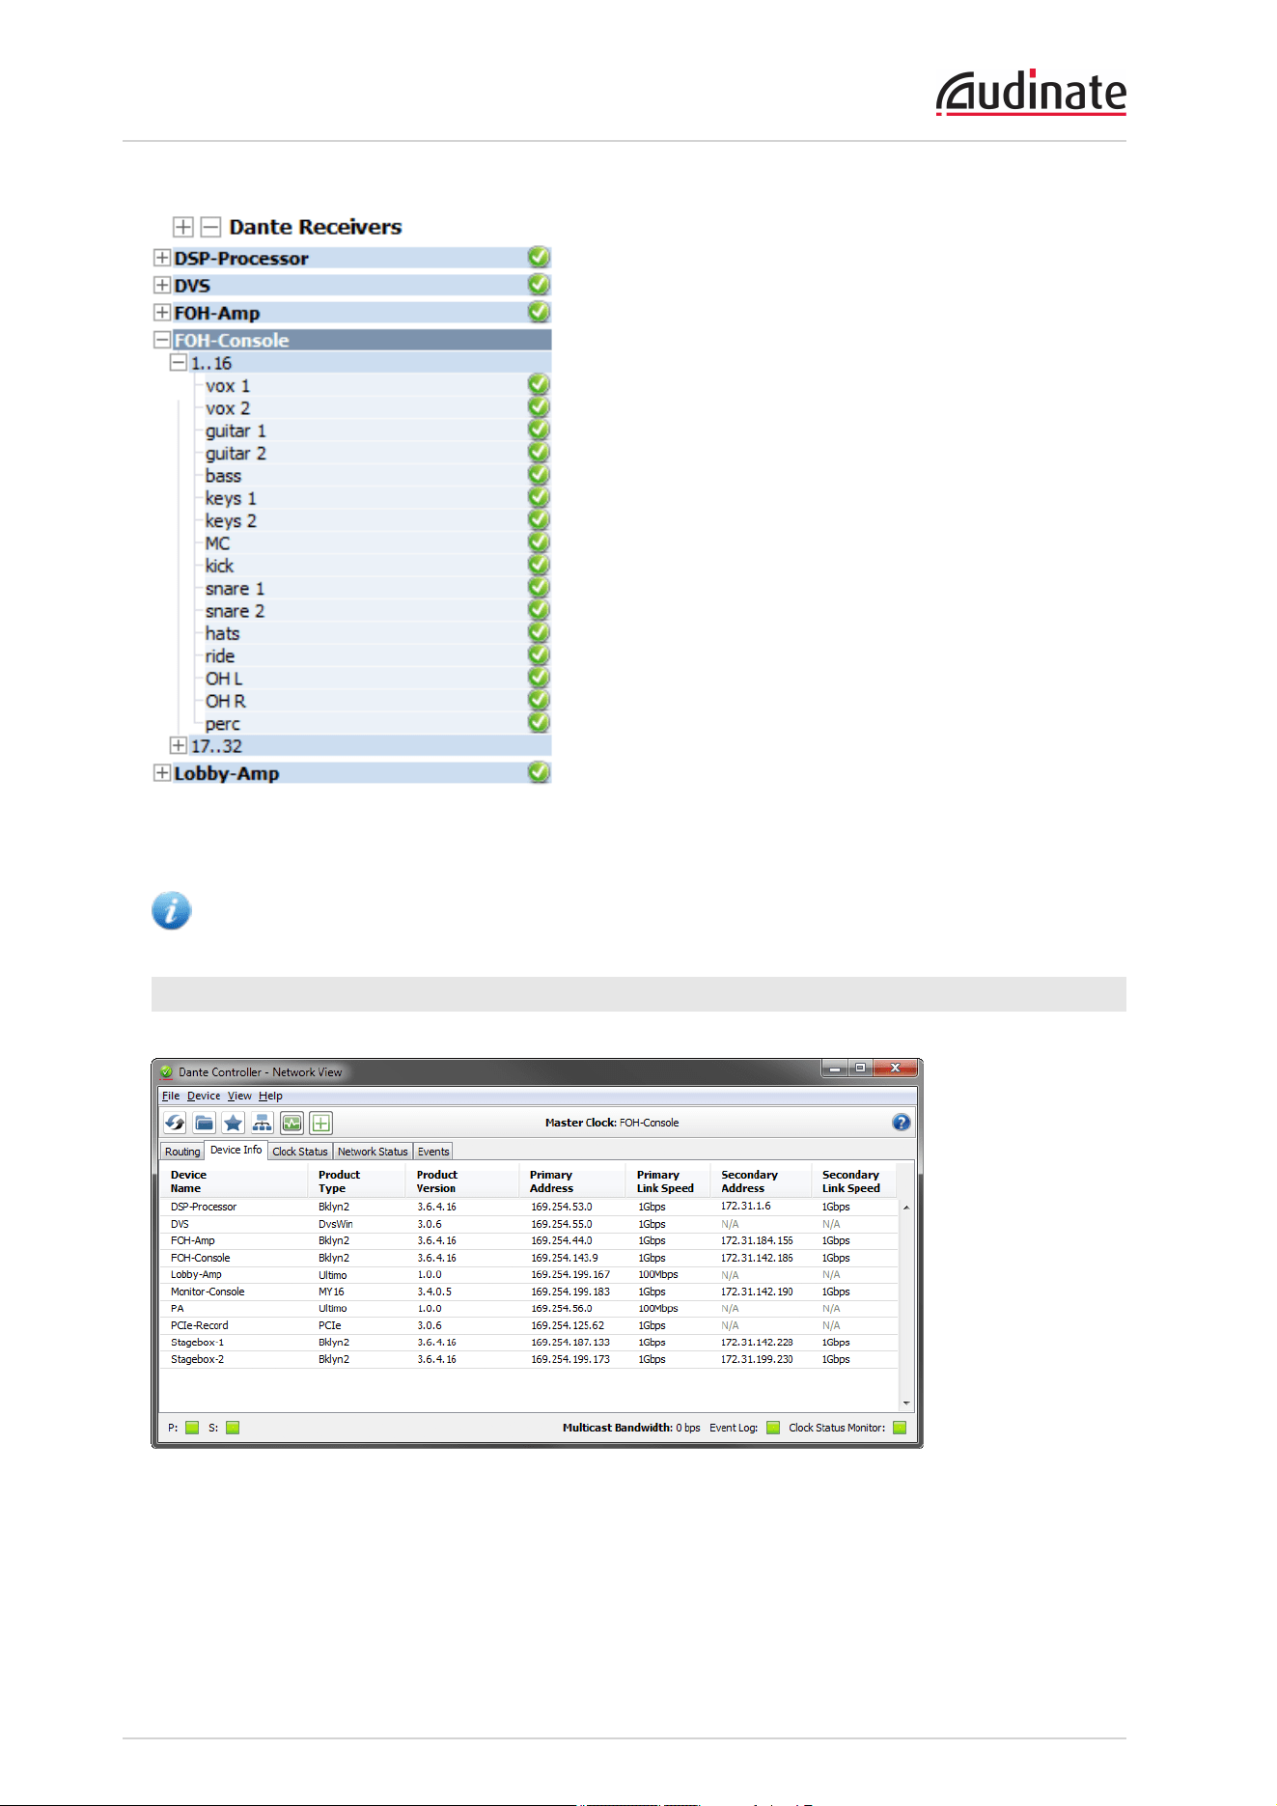This screenshot has width=1277, height=1806.
Task: Click the green check beside kick
Action: point(539,565)
